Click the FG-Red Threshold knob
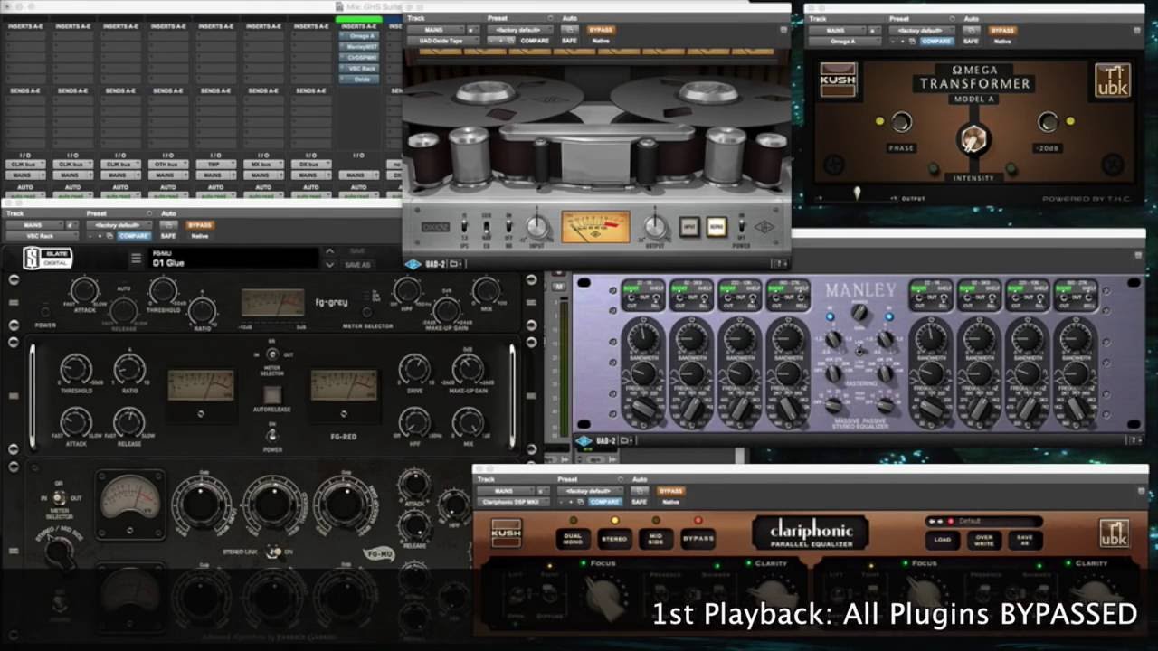Image resolution: width=1158 pixels, height=651 pixels. pos(75,369)
